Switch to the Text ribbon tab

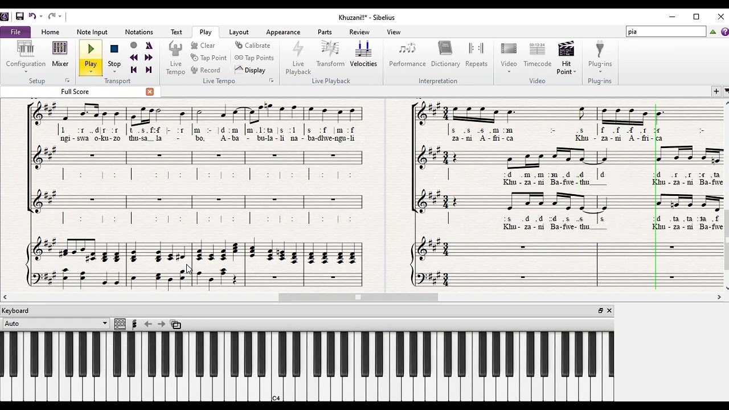point(177,32)
